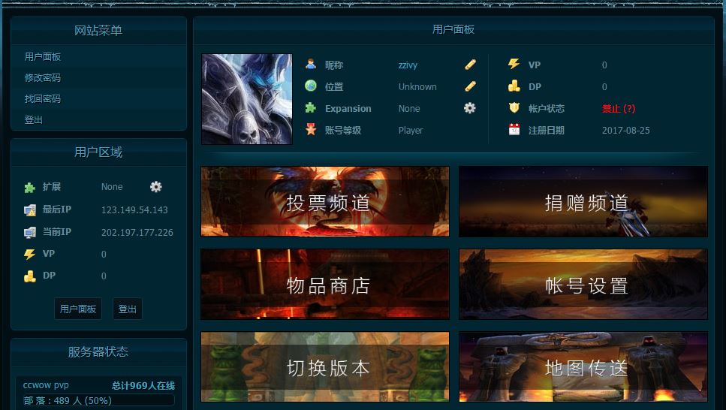The height and width of the screenshot is (410, 726).
Task: Open 找回密码 menu item
Action: [43, 98]
